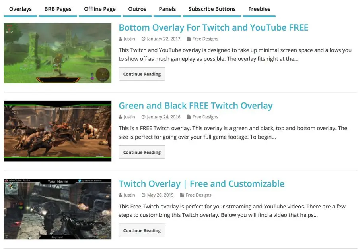358x249 pixels.
Task: Click the shooter game overlay thumbnail
Action: click(58, 209)
